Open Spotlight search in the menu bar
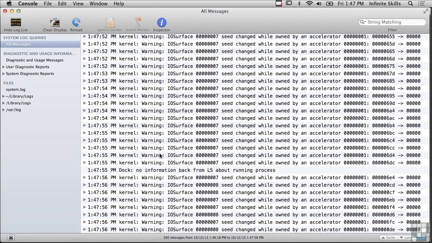 point(410,4)
